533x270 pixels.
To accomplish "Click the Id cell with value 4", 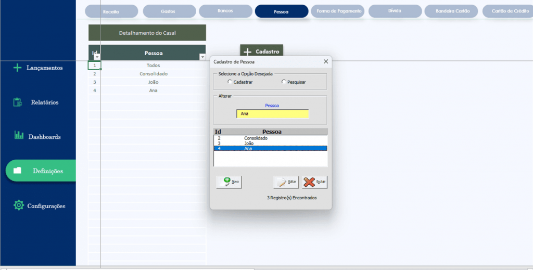I will pos(95,91).
